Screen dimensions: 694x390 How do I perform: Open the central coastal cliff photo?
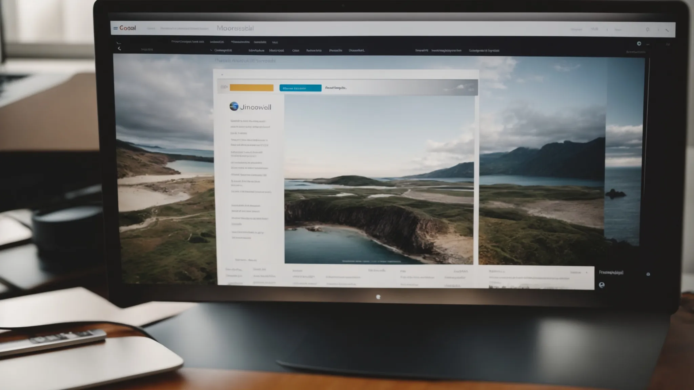coord(379,179)
